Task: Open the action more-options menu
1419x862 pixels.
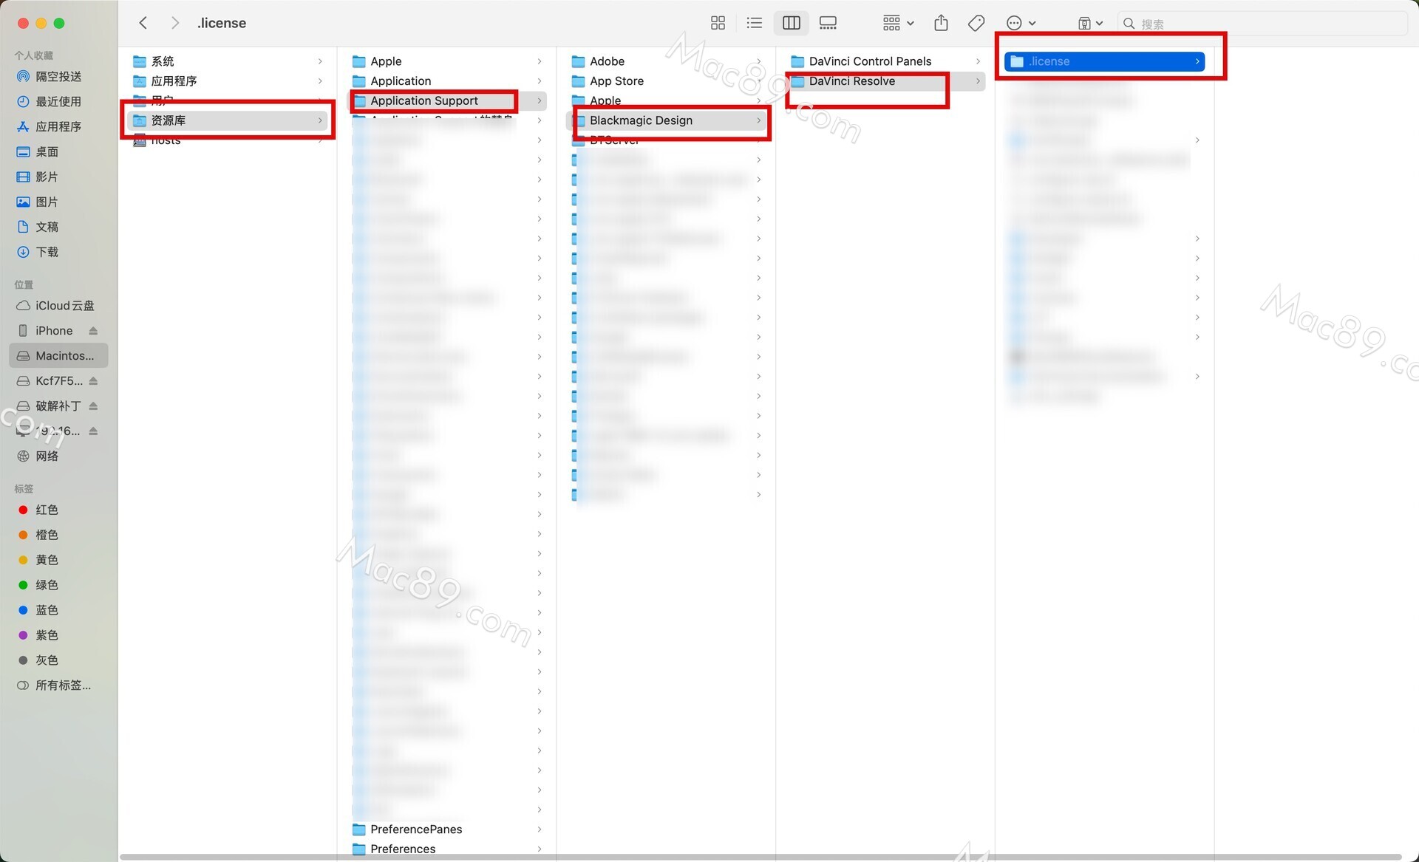Action: coord(1021,23)
